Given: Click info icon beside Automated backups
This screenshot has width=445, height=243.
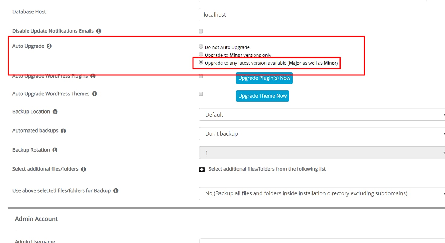Looking at the screenshot, I should pyautogui.click(x=63, y=131).
